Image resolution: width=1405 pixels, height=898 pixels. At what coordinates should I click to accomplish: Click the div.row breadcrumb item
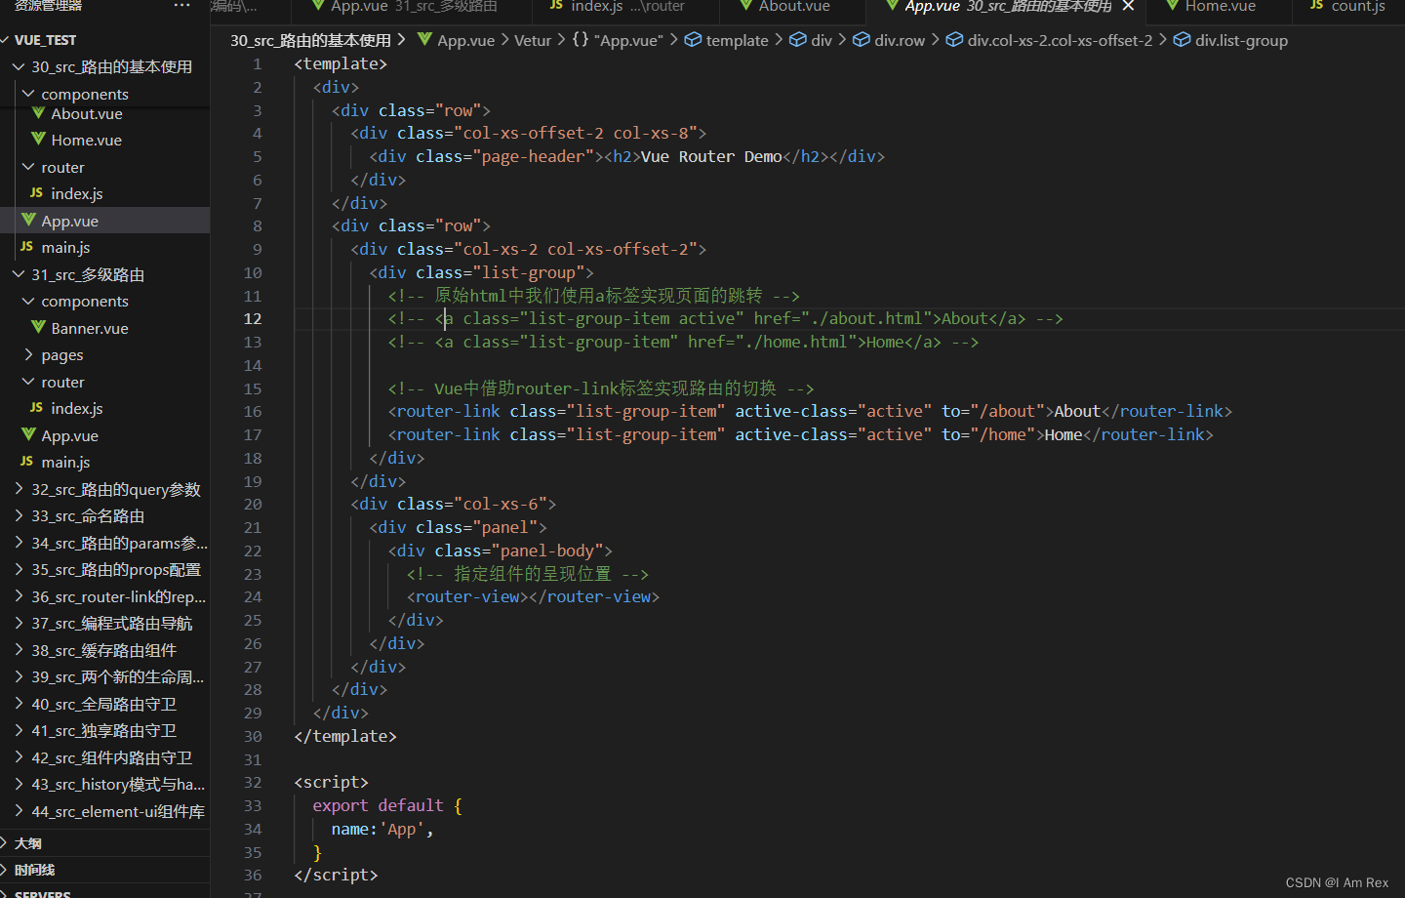coord(900,40)
